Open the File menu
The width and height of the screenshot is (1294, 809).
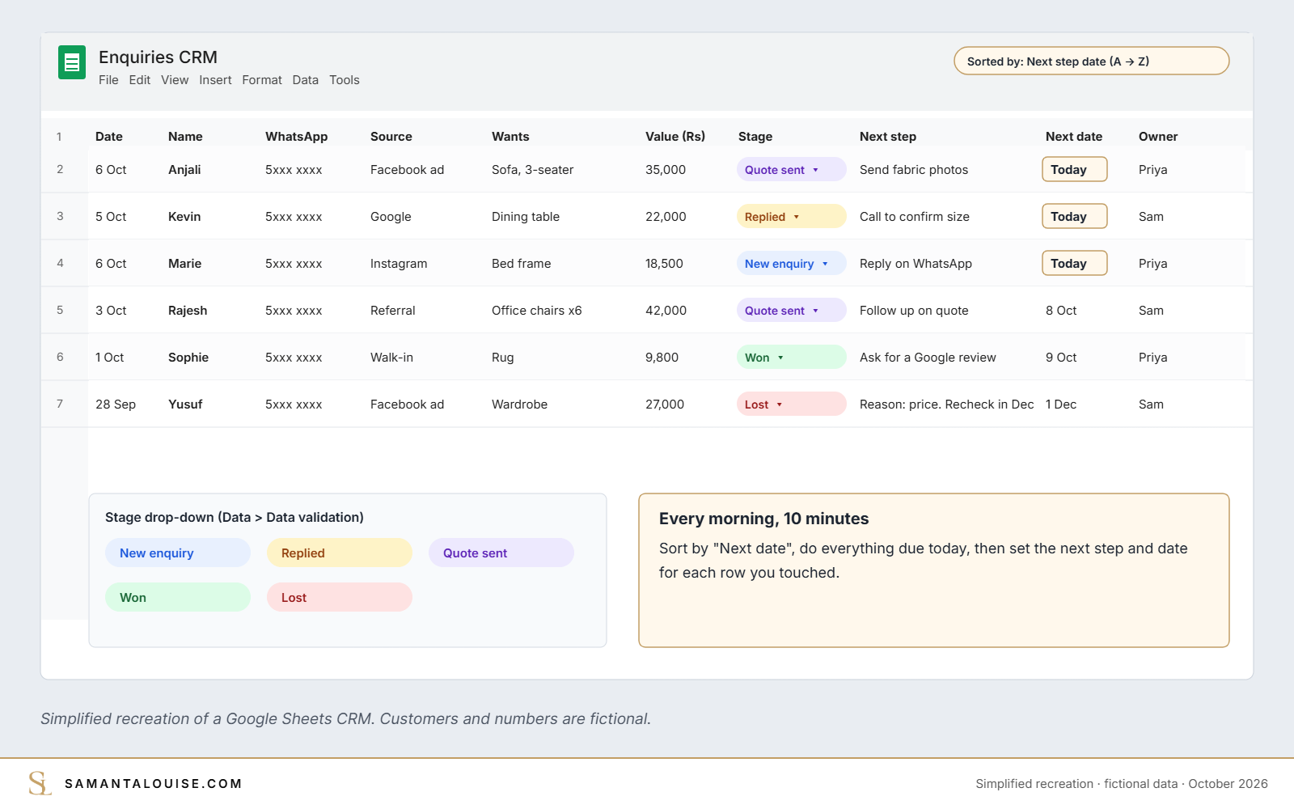[x=108, y=80]
